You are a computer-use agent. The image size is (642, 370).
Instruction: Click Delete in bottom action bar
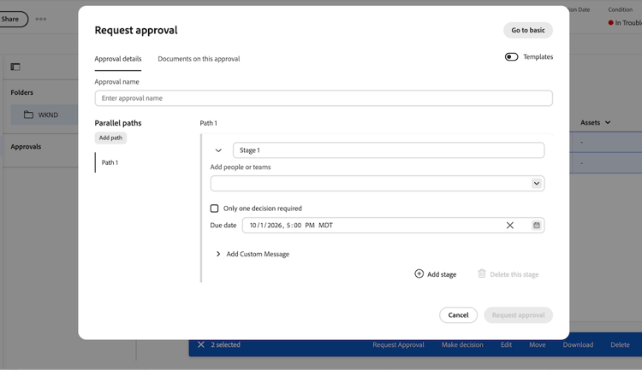pyautogui.click(x=620, y=344)
